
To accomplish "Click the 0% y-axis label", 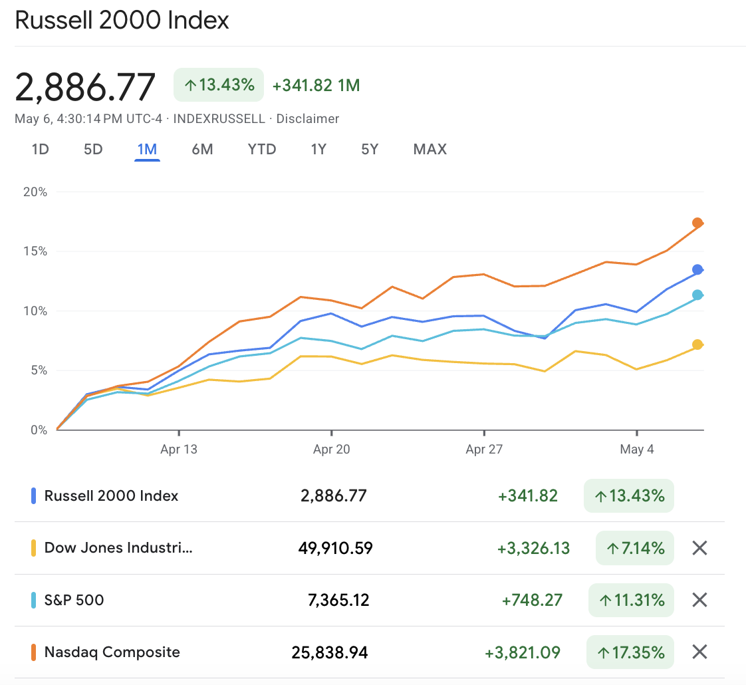I will click(x=39, y=430).
